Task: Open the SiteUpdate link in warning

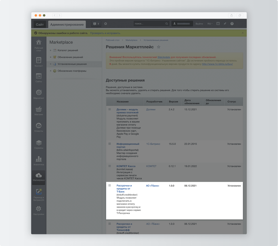Action: (164, 57)
